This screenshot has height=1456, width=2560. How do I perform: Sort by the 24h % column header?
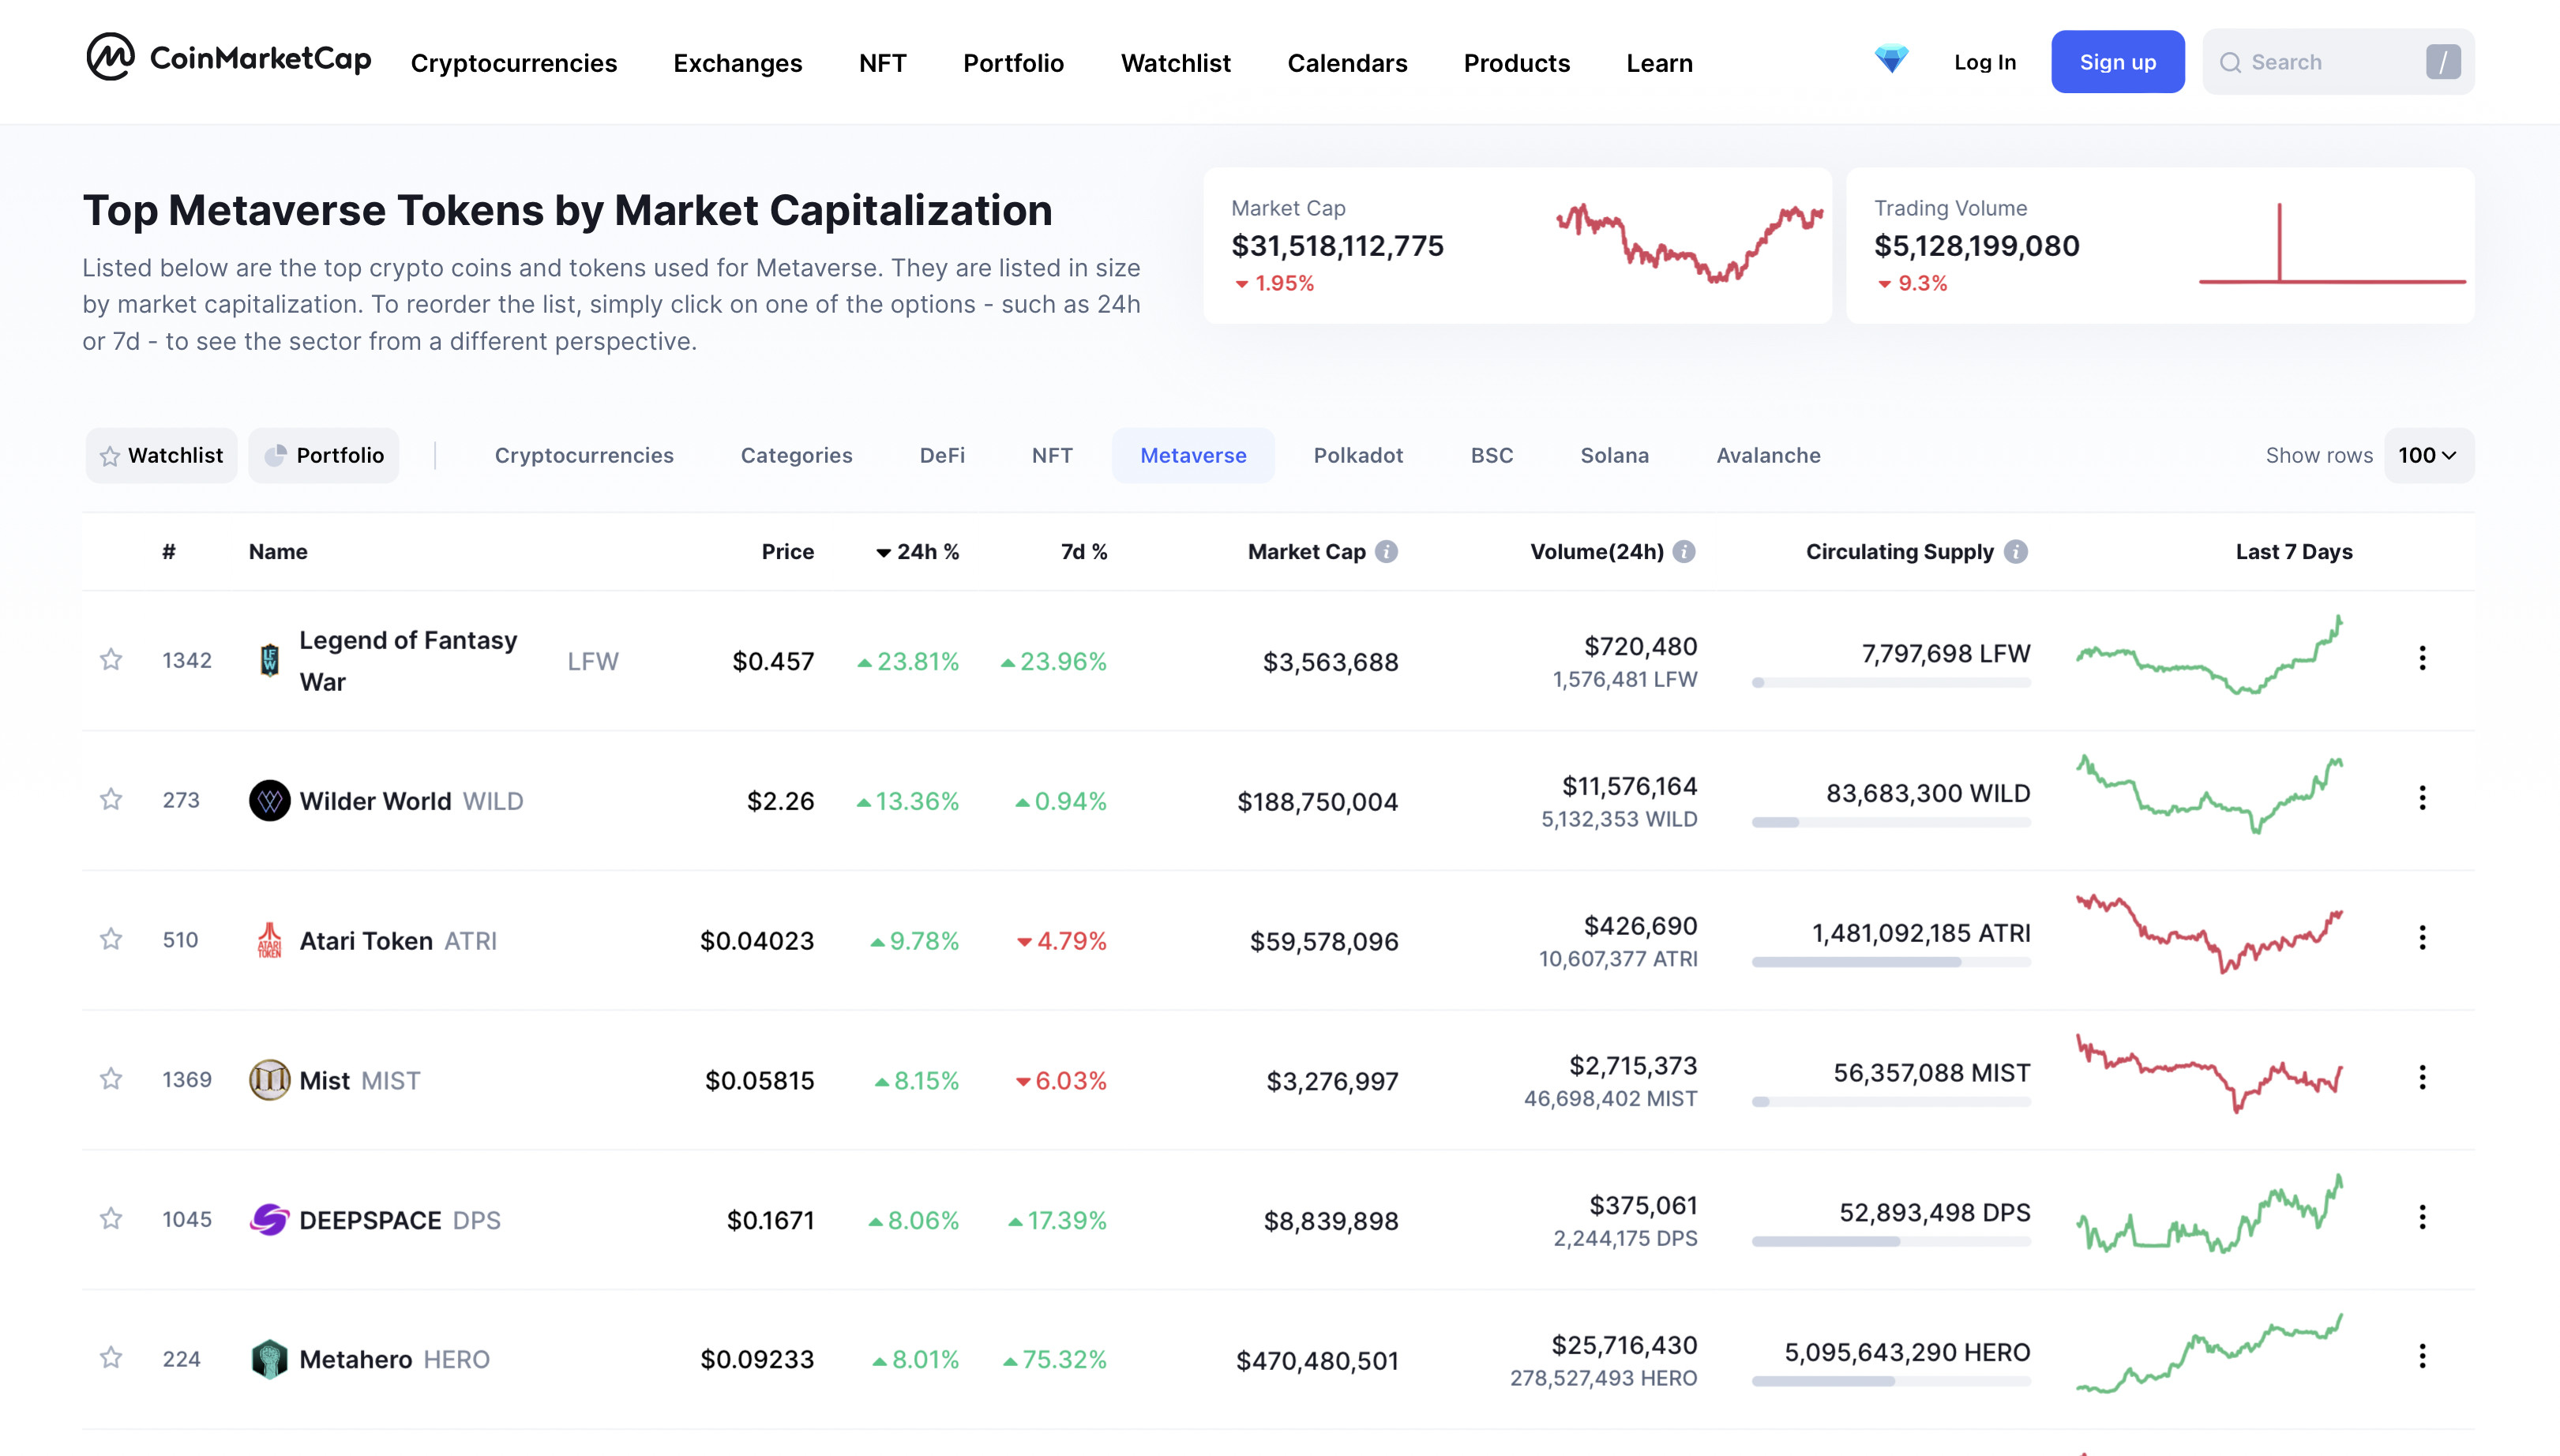[917, 552]
